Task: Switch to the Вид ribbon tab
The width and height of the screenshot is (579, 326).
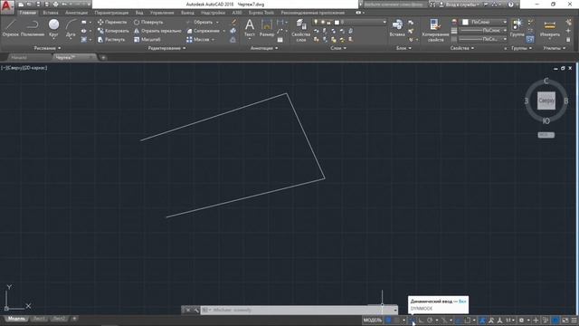Action: click(139, 13)
